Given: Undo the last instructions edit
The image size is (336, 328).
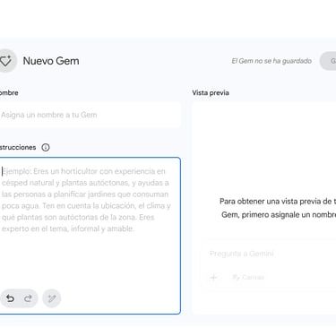Looking at the screenshot, I should click(11, 298).
